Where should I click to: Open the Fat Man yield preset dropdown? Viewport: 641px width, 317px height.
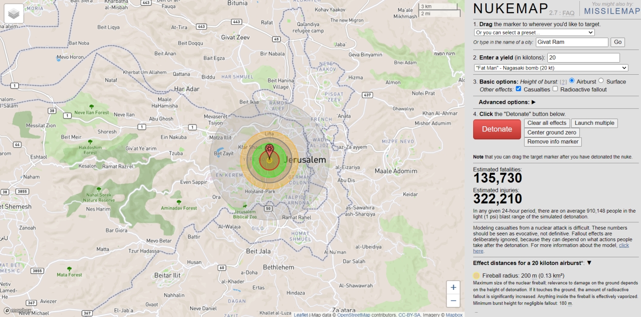pyautogui.click(x=551, y=68)
